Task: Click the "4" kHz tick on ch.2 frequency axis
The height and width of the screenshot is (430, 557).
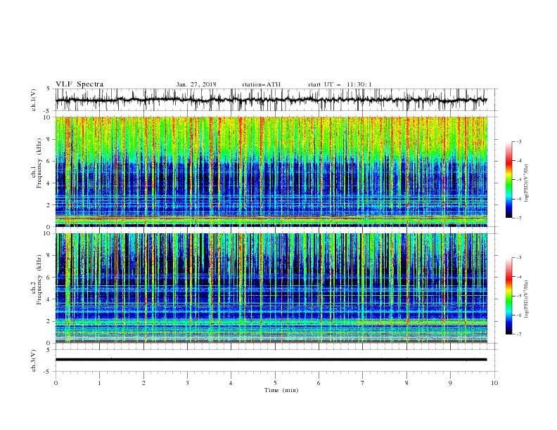Action: (49, 299)
